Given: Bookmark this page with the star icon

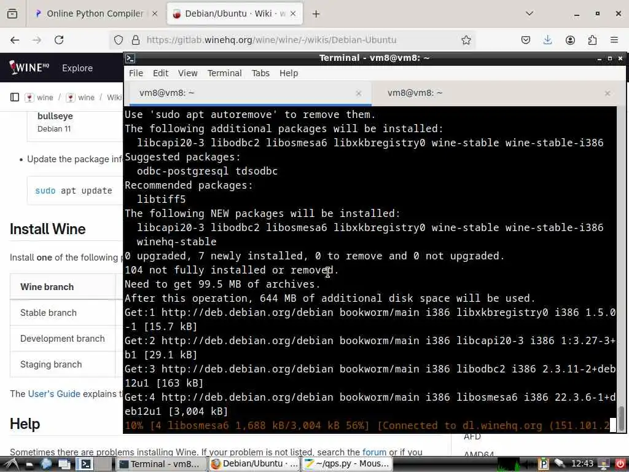Looking at the screenshot, I should coord(466,40).
